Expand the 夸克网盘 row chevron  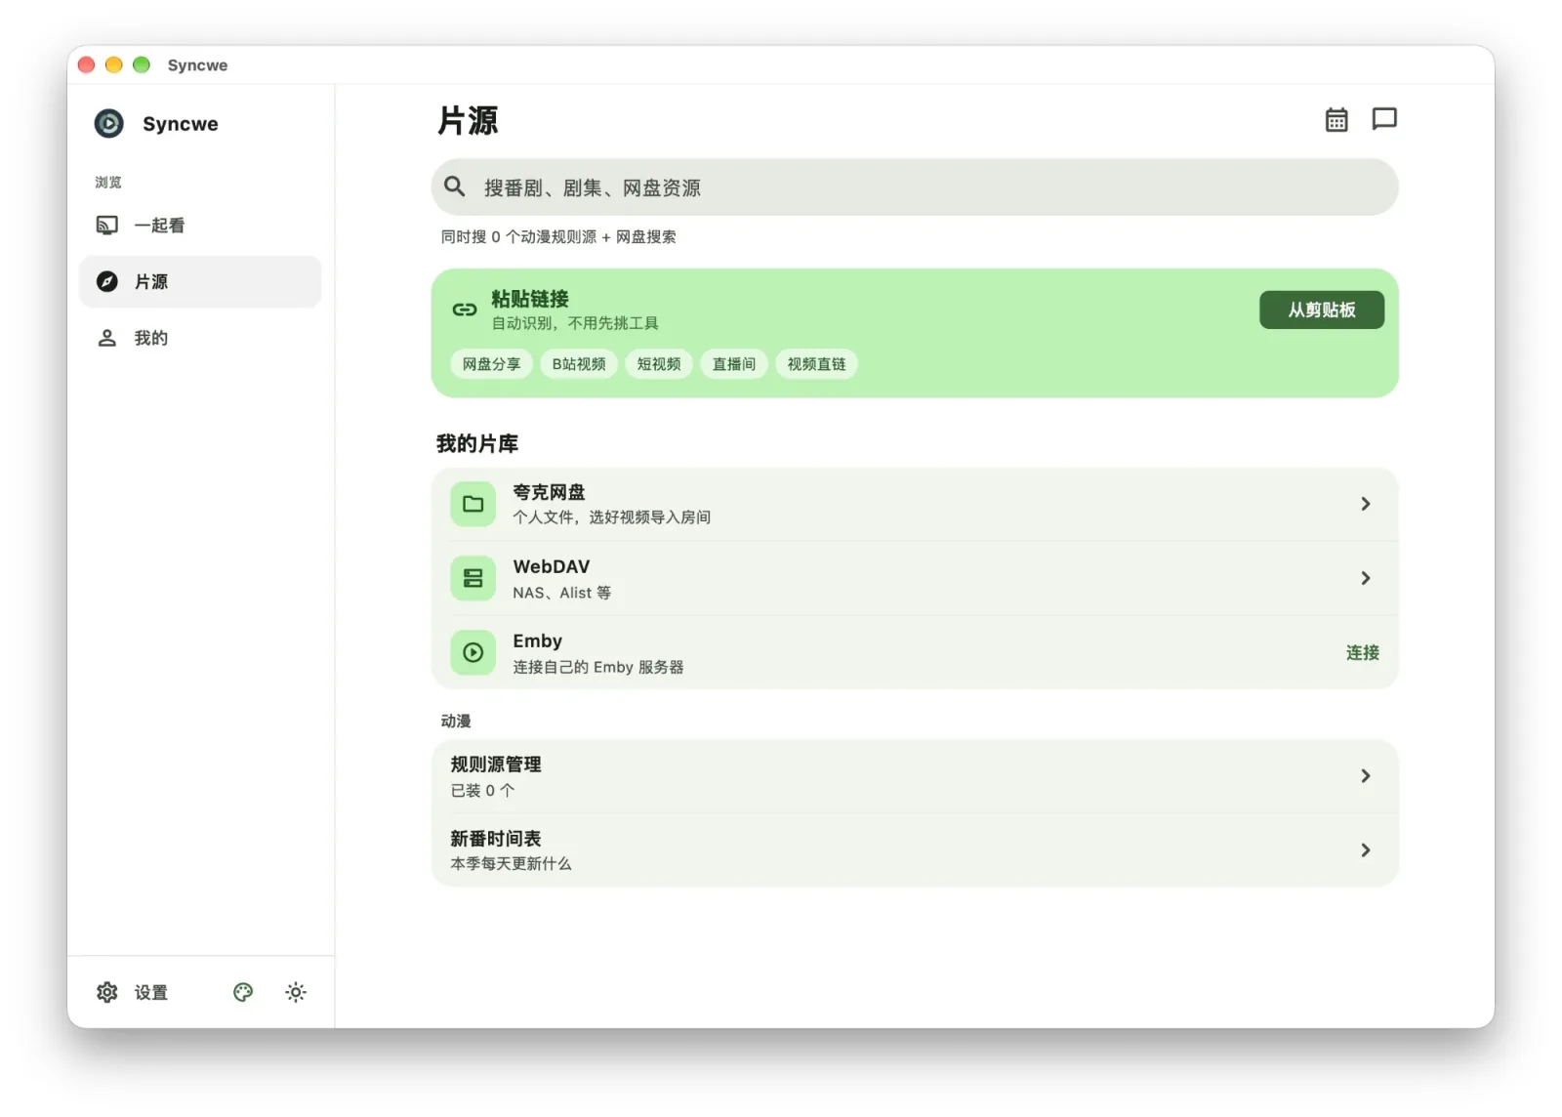1366,504
